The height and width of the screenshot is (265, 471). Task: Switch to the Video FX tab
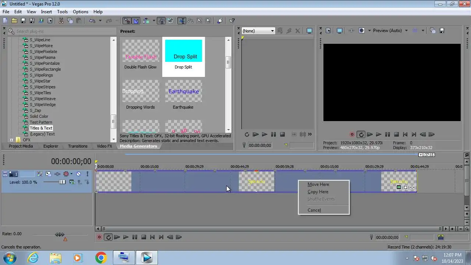click(x=105, y=146)
